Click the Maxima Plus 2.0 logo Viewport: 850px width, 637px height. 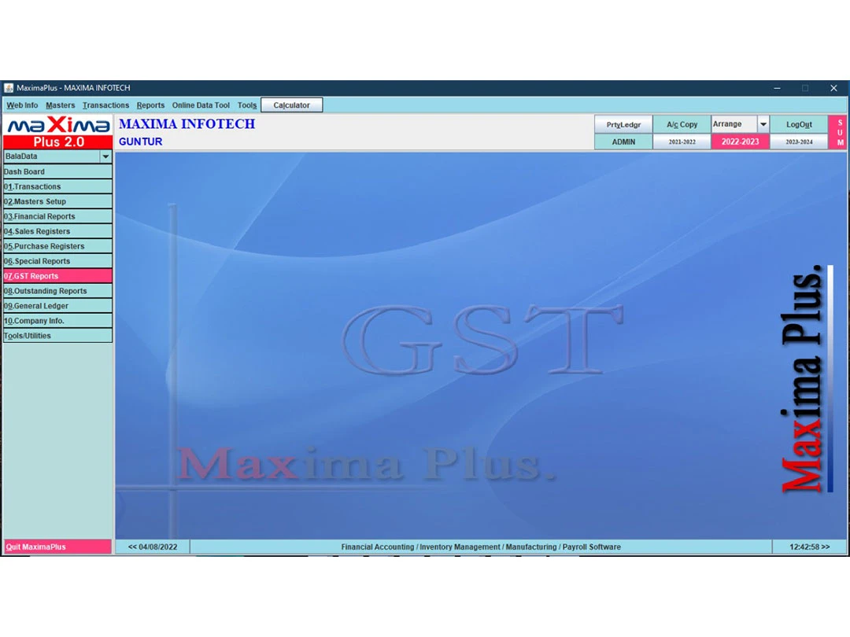(58, 132)
